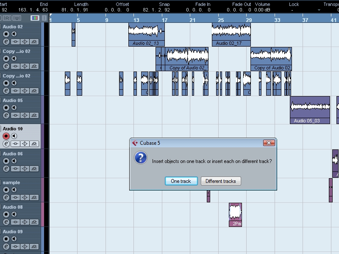Click EQ state button on Audio 10
Image resolution: width=339 pixels, height=254 pixels.
coord(25,144)
